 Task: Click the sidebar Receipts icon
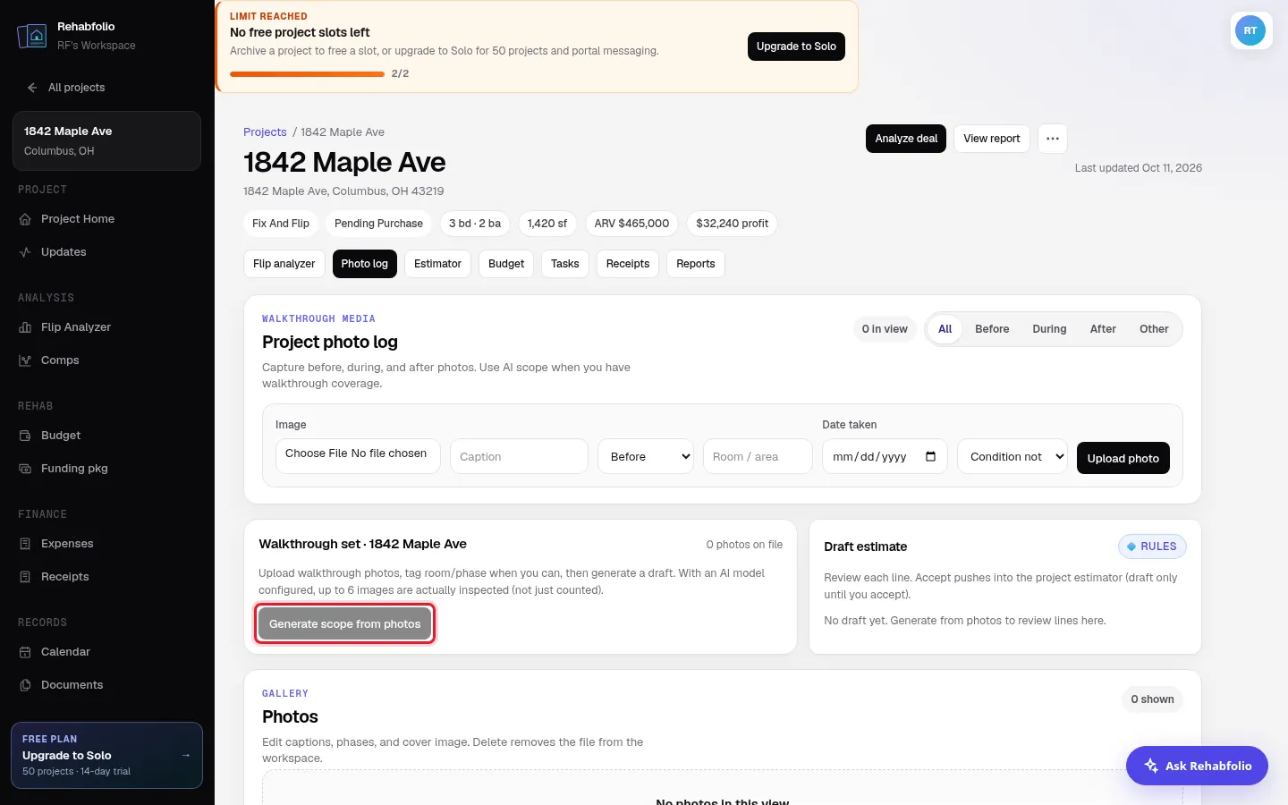(25, 577)
